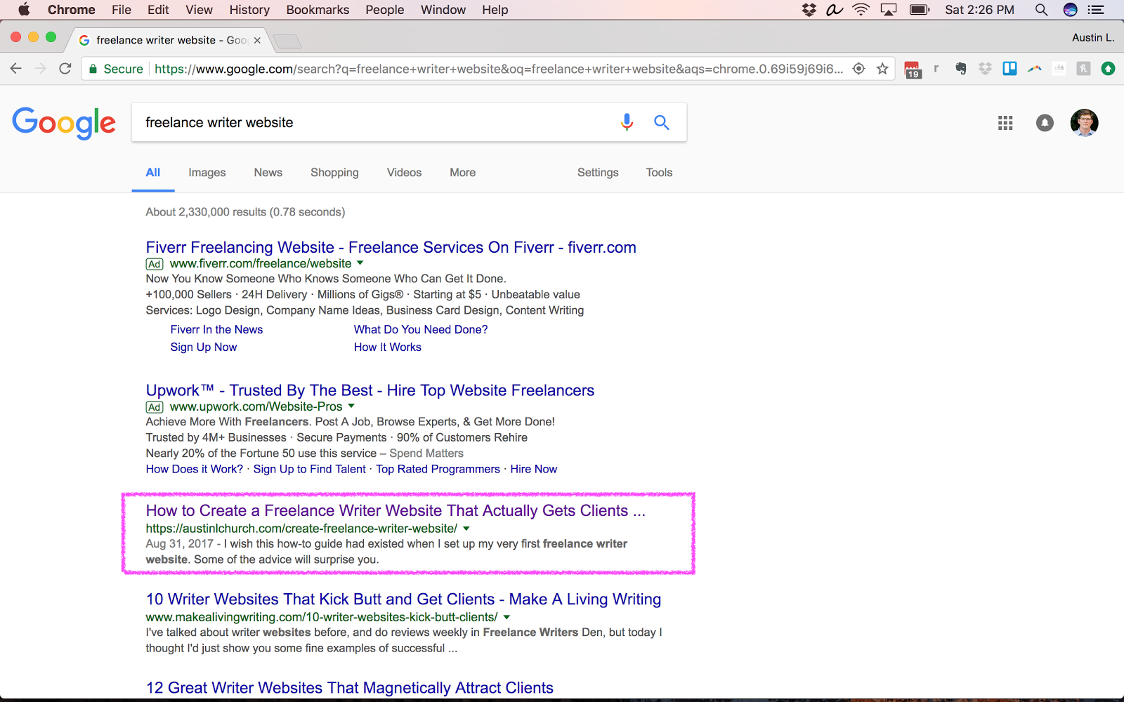Open a new tab with the new-tab button
1124x702 pixels.
click(x=287, y=41)
